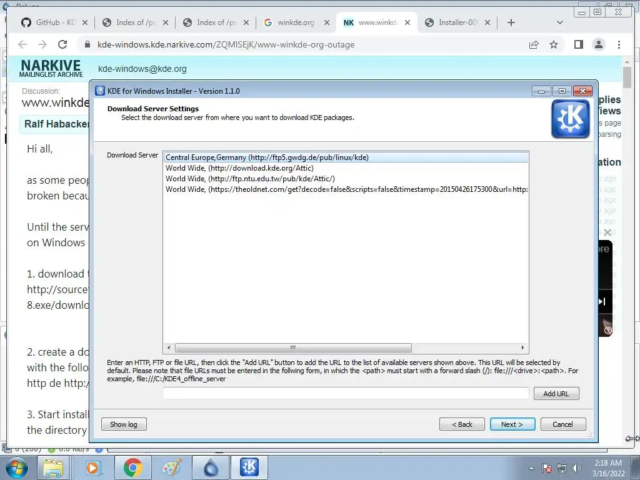Screen dimensions: 640x480
Task: Click the KDE logo in installer header
Action: pyautogui.click(x=570, y=119)
